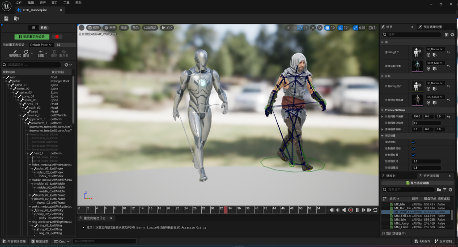Click the red playhead marker at frame 33
This screenshot has height=247, width=458.
(225, 209)
